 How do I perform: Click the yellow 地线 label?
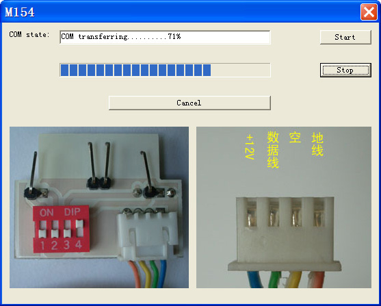tap(317, 144)
